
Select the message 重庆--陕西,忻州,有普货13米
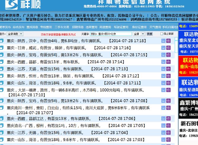[x=73, y=76]
